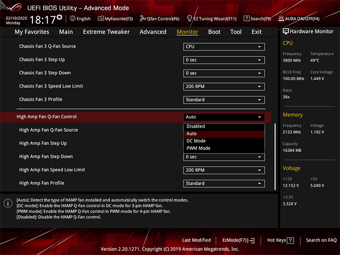This screenshot has width=340, height=255.
Task: Open Hot Keys help
Action: click(x=280, y=240)
